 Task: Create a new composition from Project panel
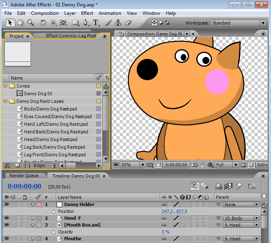(x=27, y=166)
